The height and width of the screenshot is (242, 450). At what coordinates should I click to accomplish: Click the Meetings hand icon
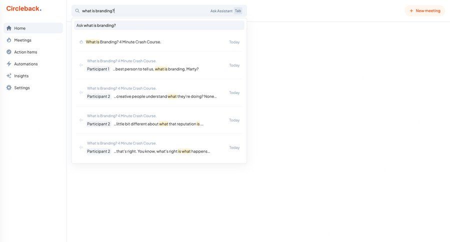point(9,40)
